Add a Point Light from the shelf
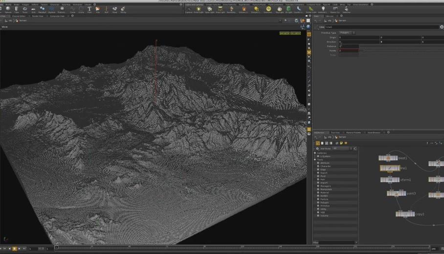The image size is (444, 254). pyautogui.click(x=199, y=10)
